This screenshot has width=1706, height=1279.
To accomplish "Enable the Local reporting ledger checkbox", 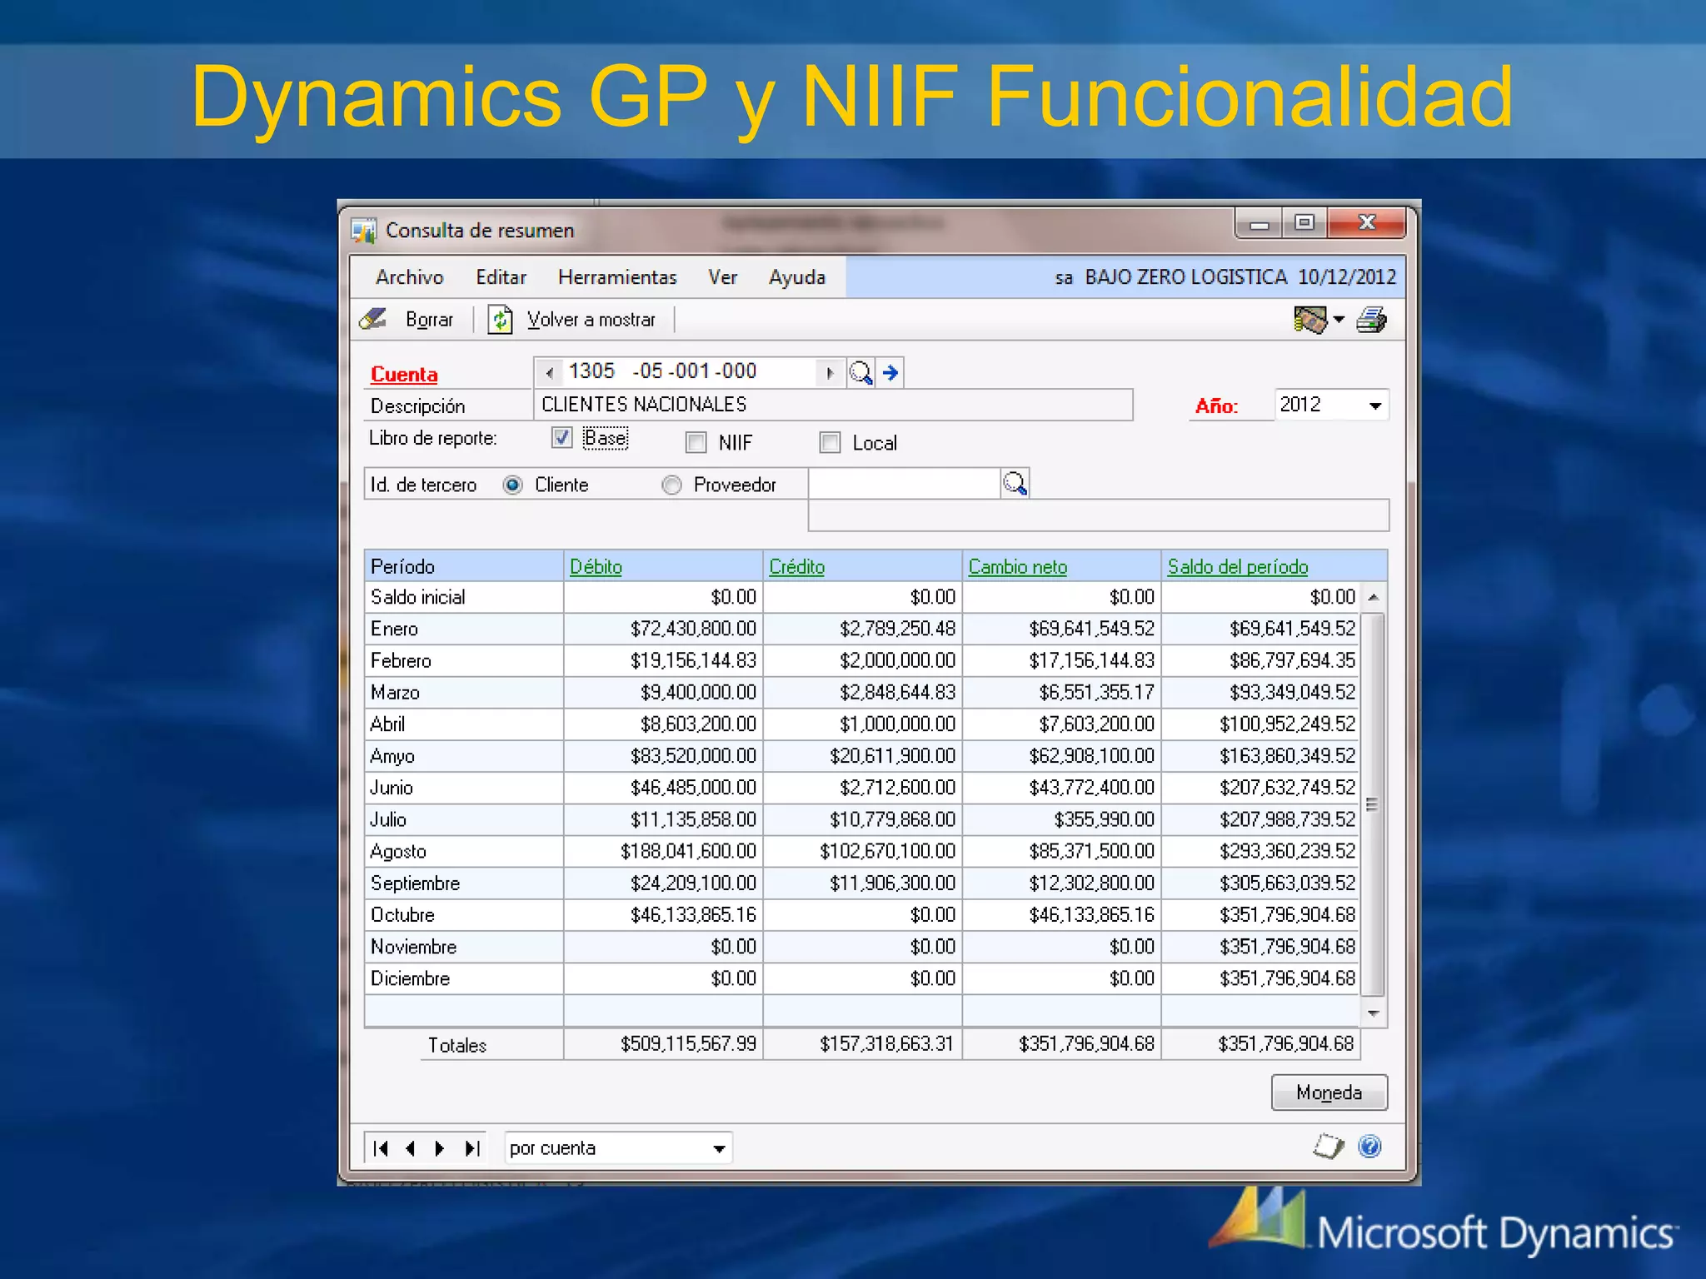I will [830, 442].
